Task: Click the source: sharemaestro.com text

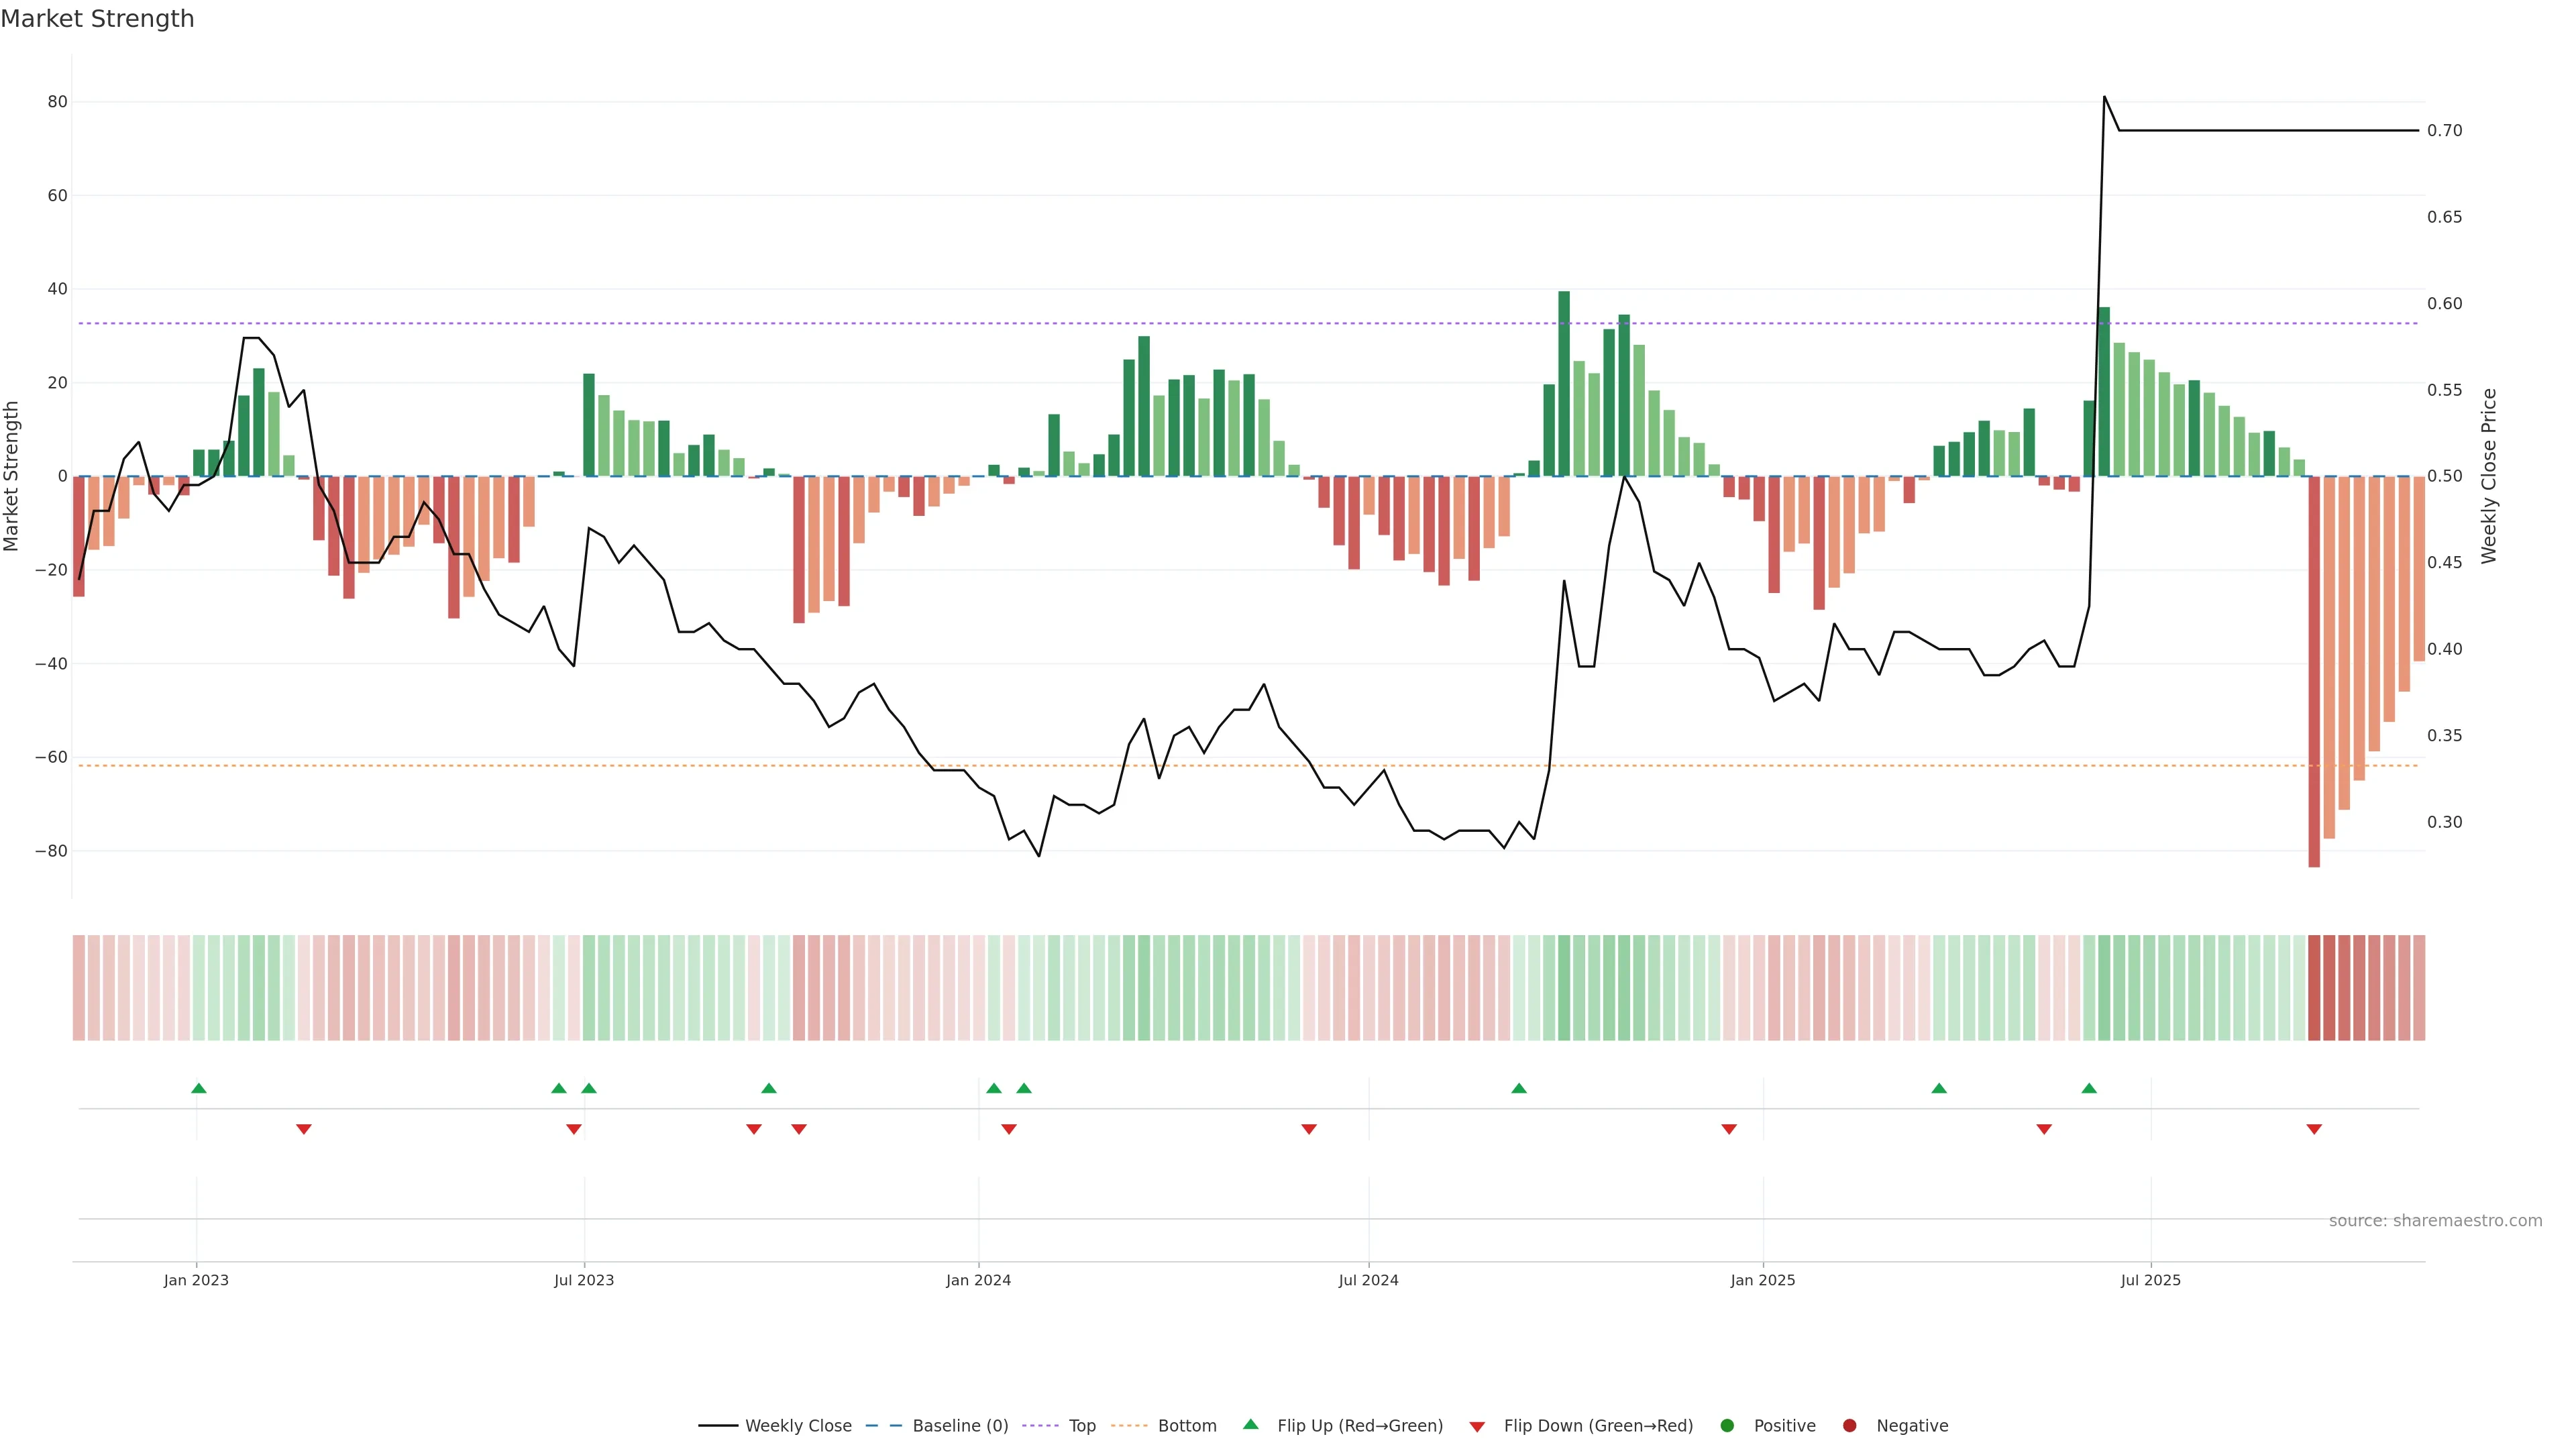Action: tap(2435, 1220)
